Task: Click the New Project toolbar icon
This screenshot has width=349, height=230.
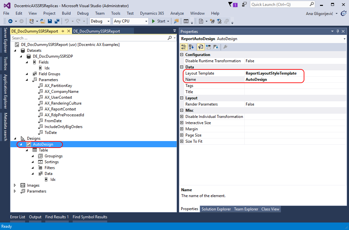Action: (x=31, y=21)
